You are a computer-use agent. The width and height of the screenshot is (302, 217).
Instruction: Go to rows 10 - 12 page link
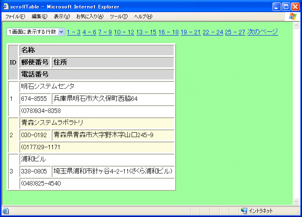[124, 32]
